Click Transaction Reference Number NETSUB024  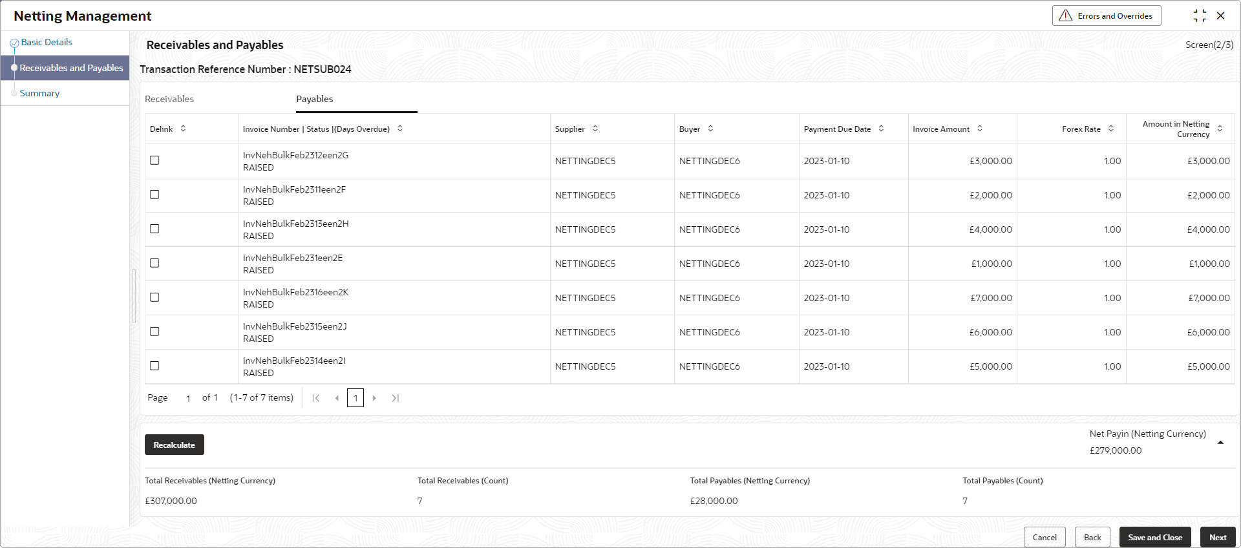(246, 69)
